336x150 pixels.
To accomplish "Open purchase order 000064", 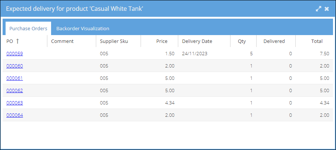I will [x=15, y=115].
